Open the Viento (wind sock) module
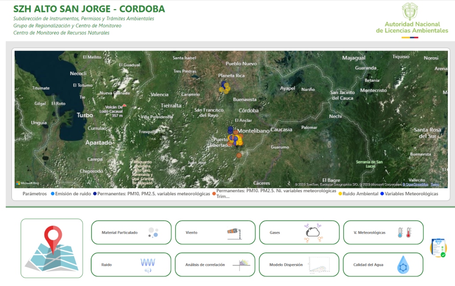Screen dimensions: 455x286 click(x=215, y=232)
